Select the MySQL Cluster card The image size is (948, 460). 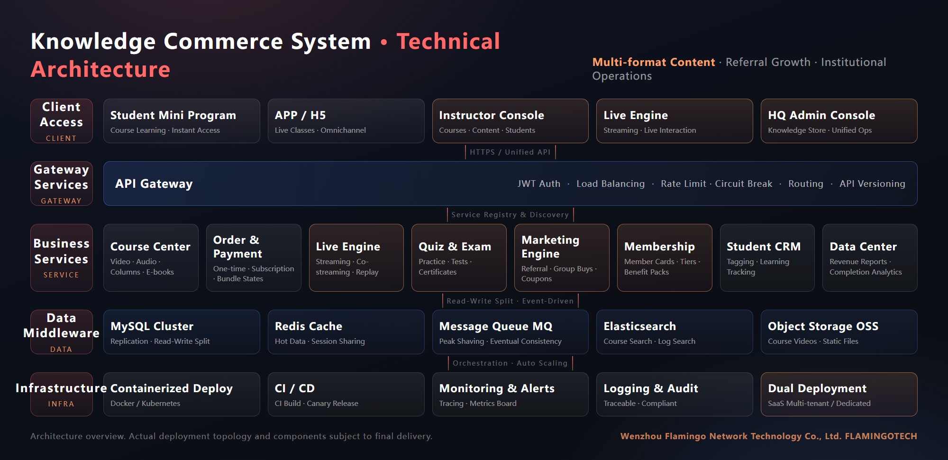click(182, 332)
